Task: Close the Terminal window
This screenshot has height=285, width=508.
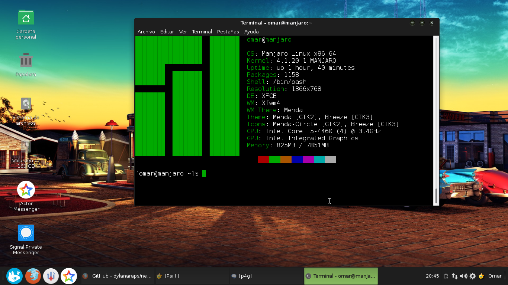Action: click(x=432, y=23)
